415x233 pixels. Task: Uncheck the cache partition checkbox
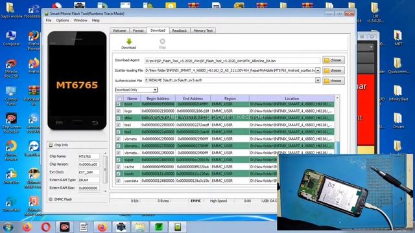(119, 167)
